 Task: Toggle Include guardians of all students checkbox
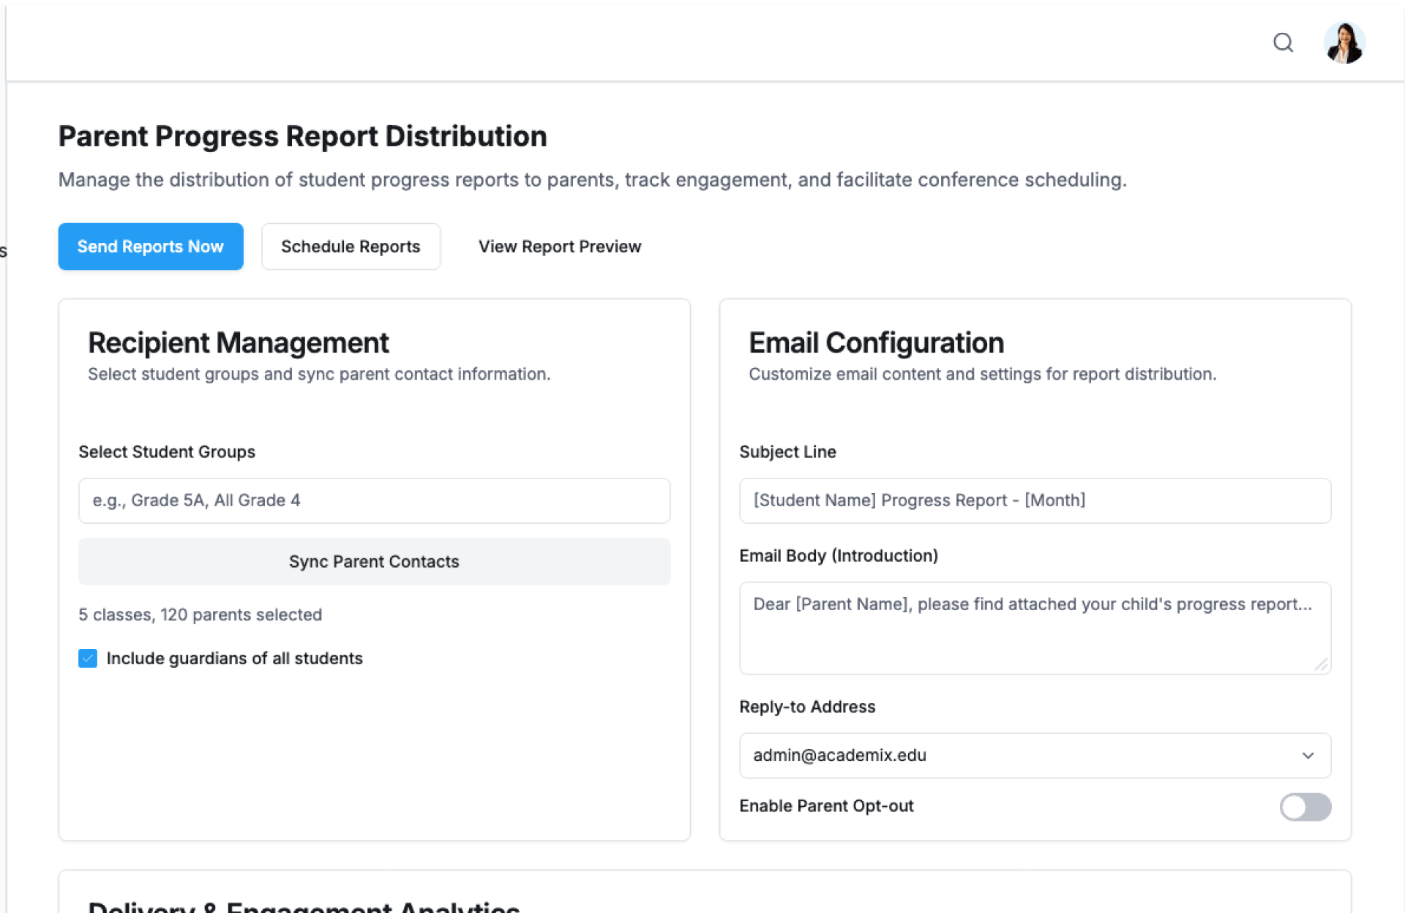coord(88,658)
